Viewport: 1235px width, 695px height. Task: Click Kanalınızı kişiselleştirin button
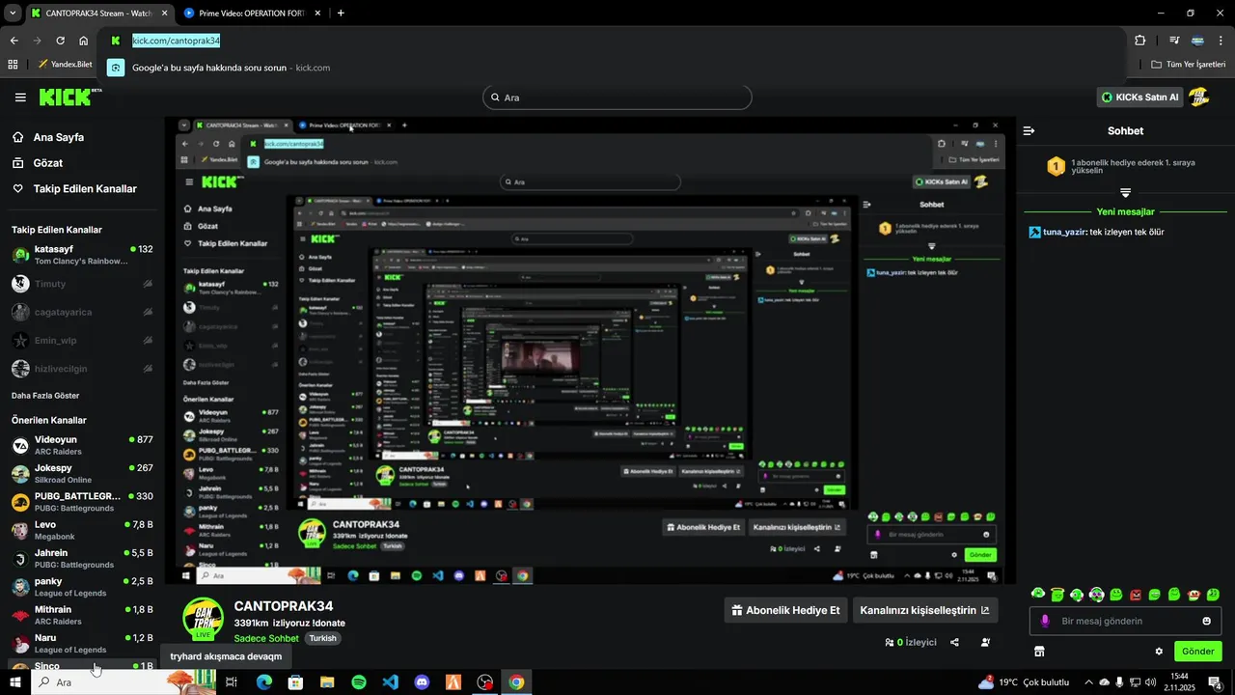tap(924, 610)
